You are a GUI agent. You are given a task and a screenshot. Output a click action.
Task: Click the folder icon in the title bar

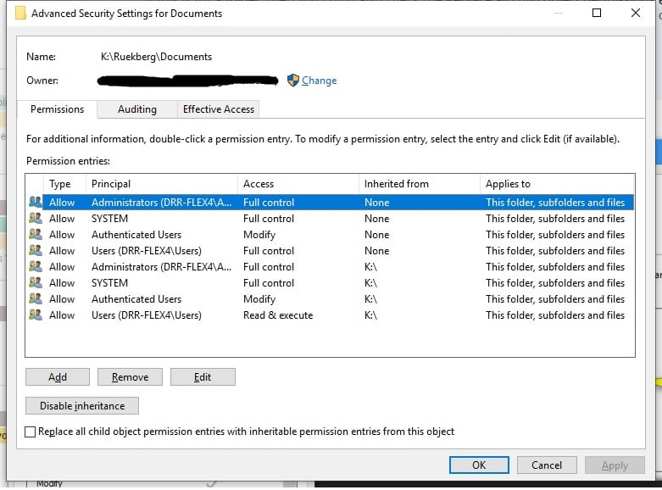coord(20,13)
